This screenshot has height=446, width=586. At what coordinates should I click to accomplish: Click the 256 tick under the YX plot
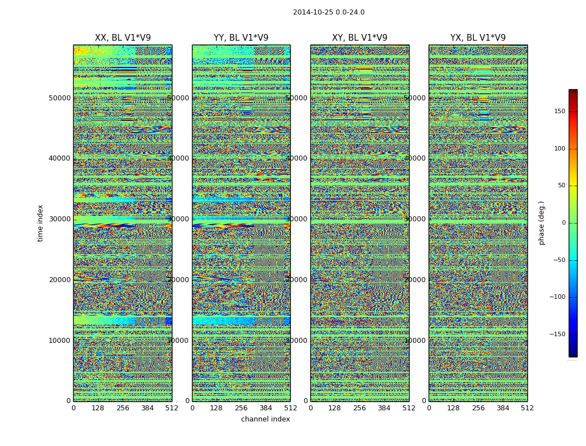(478, 408)
